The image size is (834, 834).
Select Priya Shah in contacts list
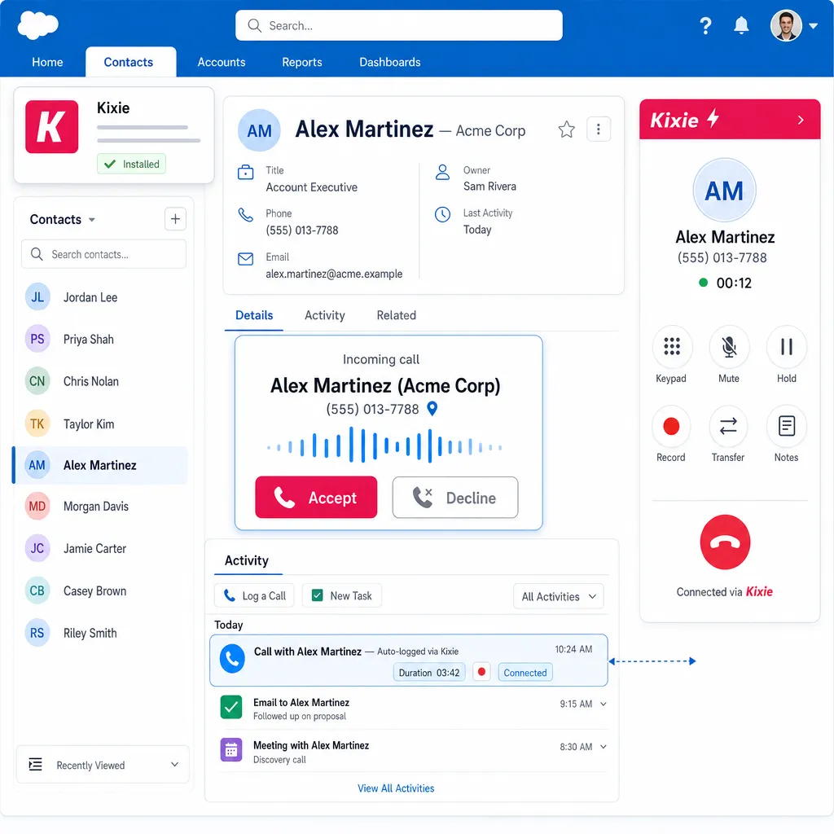101,340
